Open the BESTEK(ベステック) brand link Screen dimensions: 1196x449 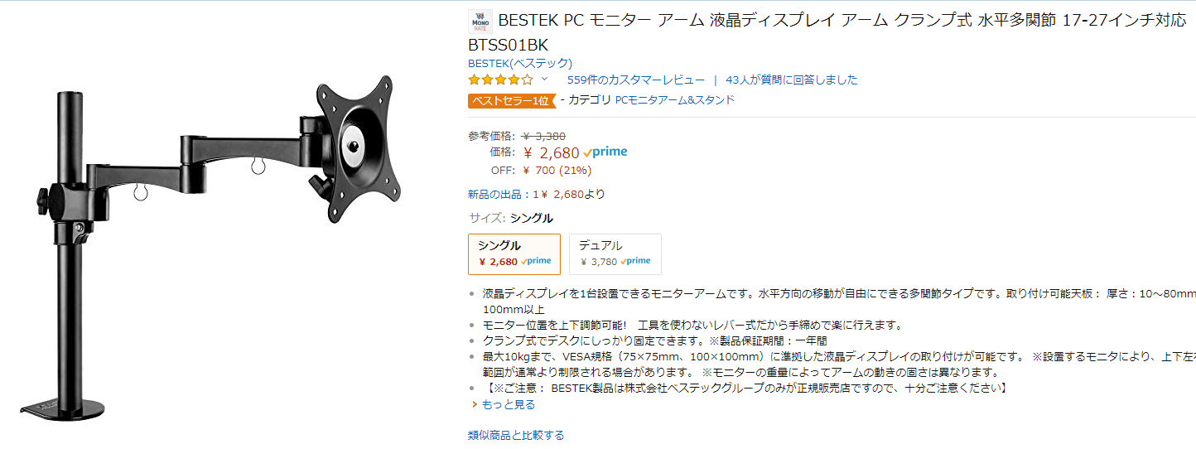tap(519, 63)
